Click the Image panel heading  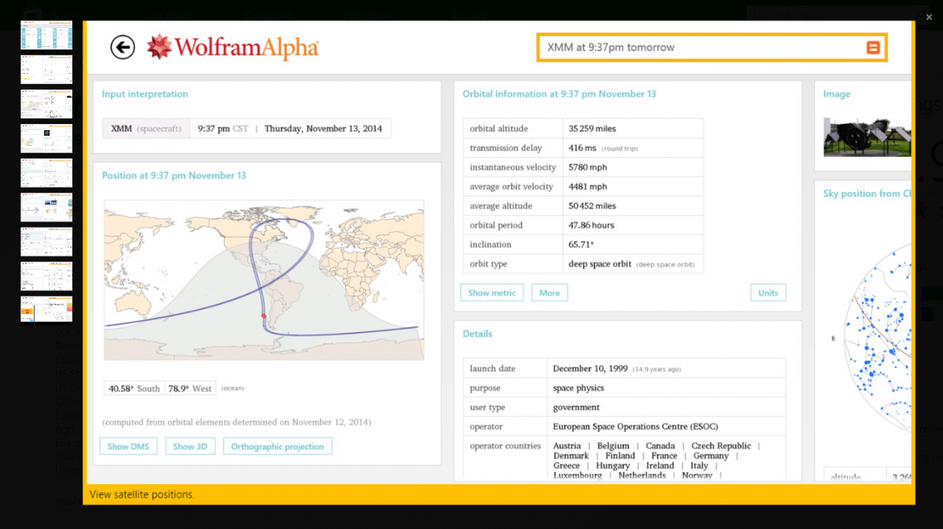[836, 94]
